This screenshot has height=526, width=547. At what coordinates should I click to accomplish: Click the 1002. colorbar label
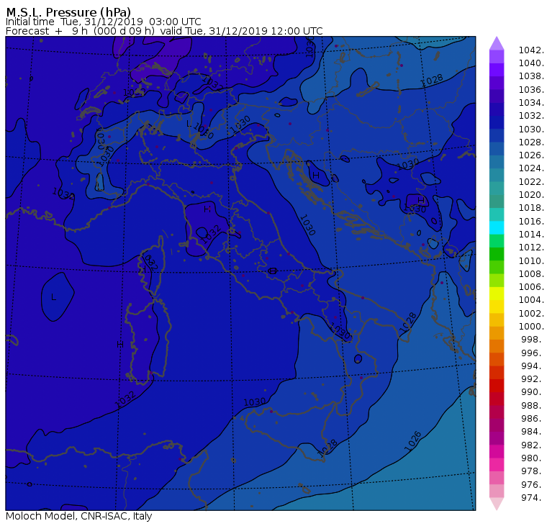[x=531, y=313]
